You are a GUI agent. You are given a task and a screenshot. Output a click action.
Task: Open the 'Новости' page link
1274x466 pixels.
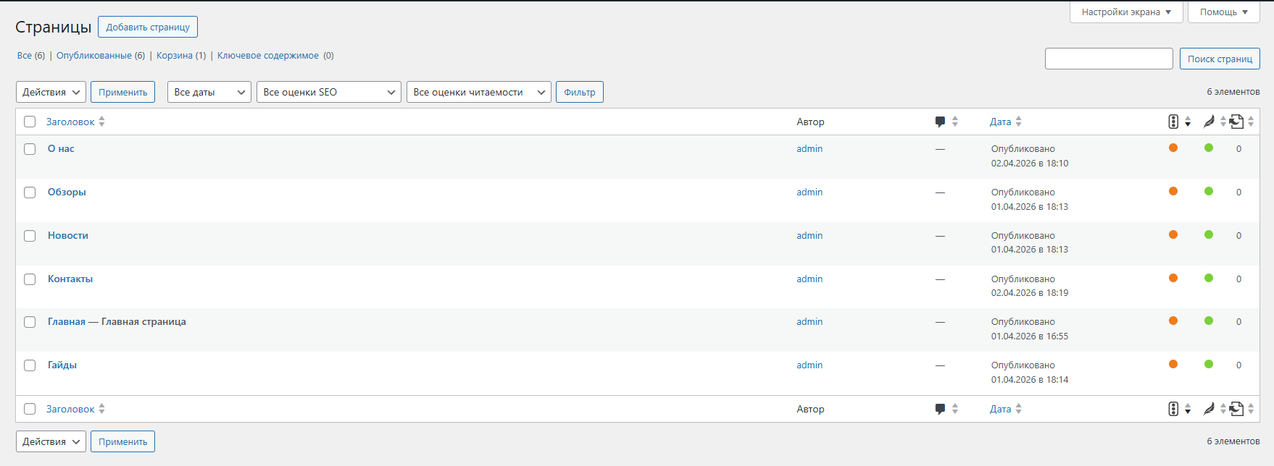(68, 235)
